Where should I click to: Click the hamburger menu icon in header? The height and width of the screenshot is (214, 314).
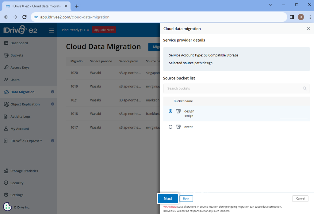(x=52, y=31)
